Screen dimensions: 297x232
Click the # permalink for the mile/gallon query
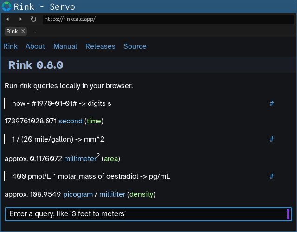tap(271, 139)
